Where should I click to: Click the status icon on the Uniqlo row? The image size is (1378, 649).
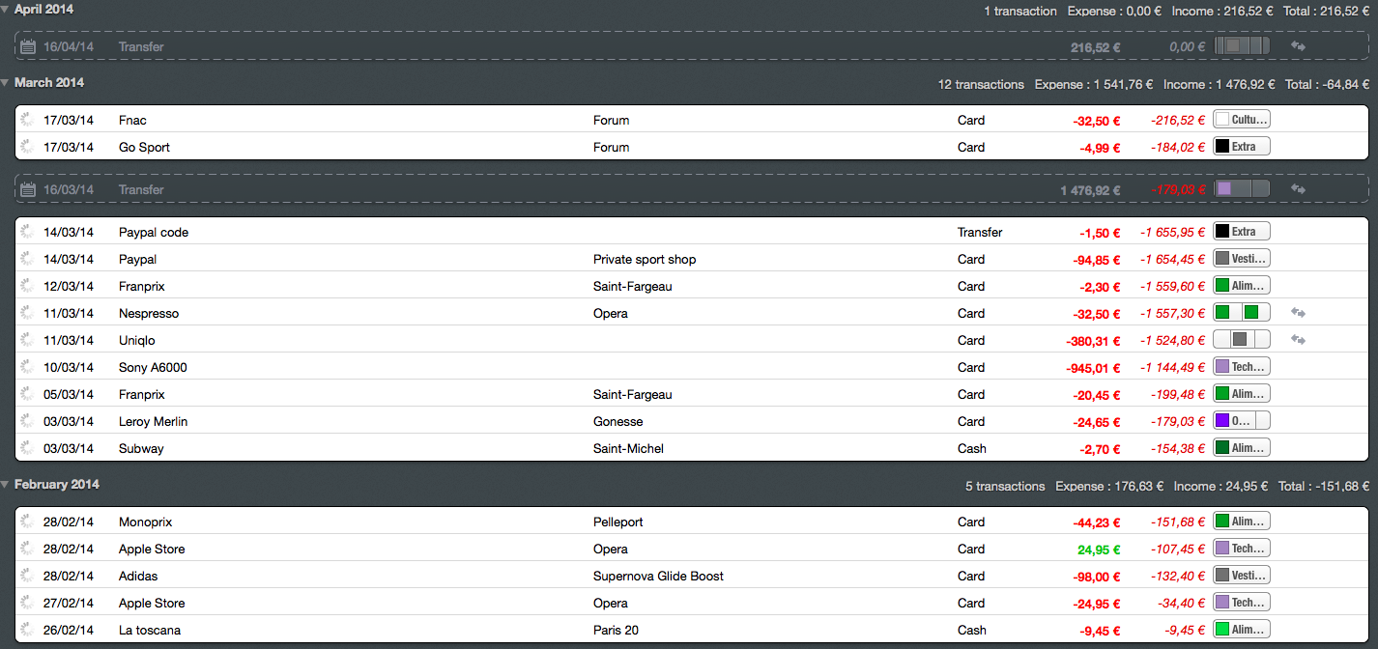point(27,340)
